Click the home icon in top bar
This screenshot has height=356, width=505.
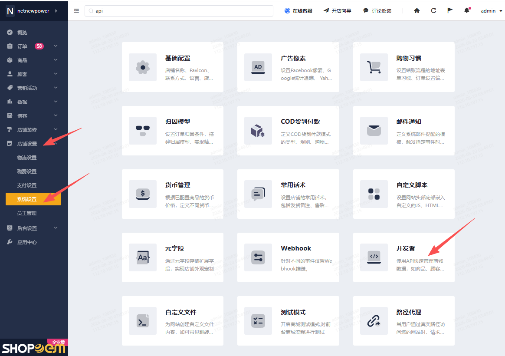[417, 10]
